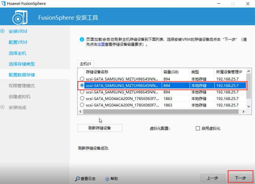Image resolution: width=255 pixels, height=184 pixels.
Task: Click the table scroll down arrow
Action: click(x=249, y=107)
